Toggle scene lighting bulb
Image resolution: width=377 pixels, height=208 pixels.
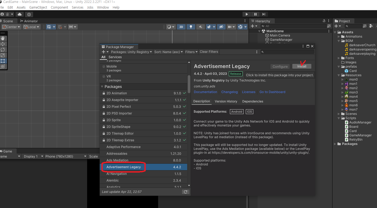(x=191, y=27)
